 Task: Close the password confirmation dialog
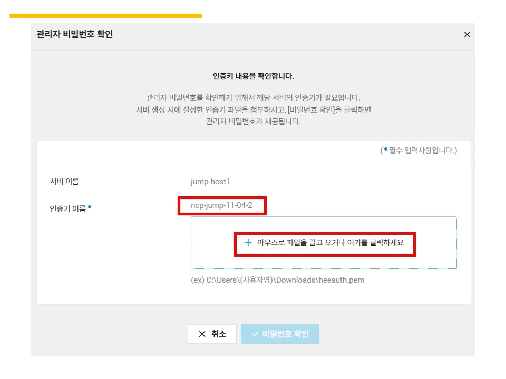pos(466,34)
